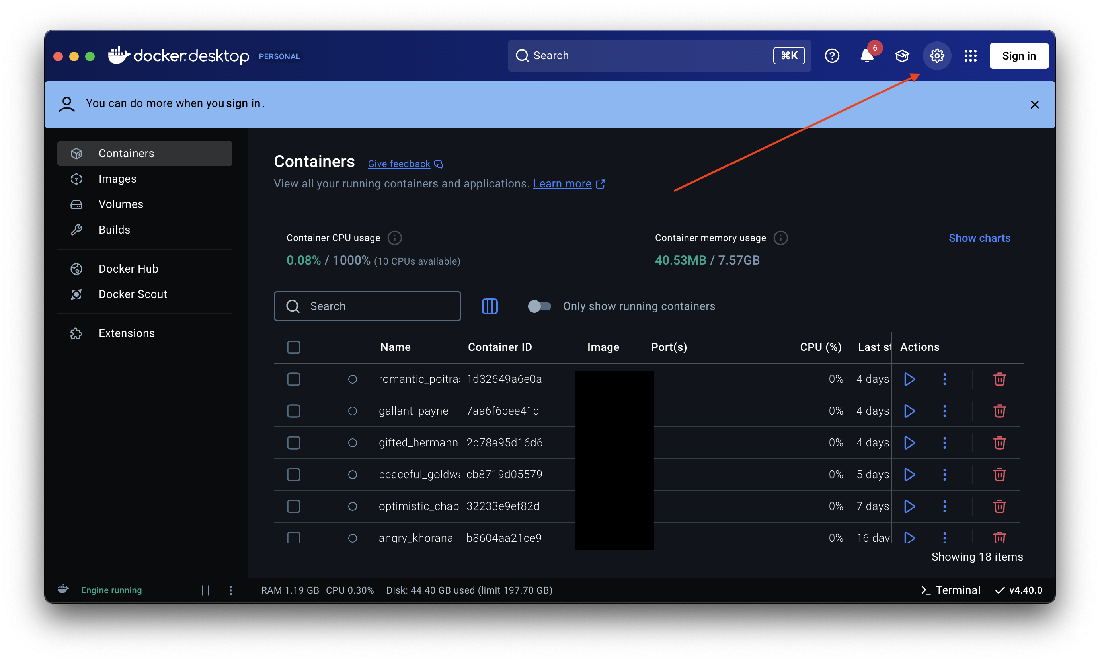
Task: Start the gifted_hermann container
Action: (909, 442)
